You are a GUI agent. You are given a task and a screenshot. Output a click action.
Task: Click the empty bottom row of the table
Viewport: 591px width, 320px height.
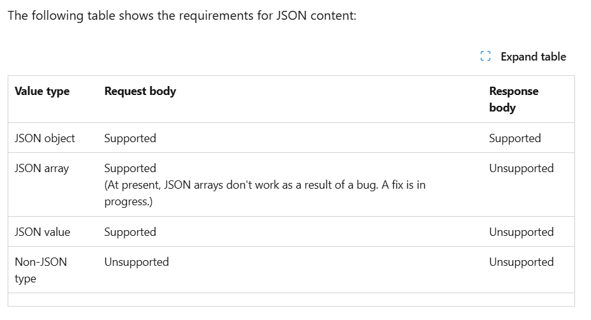click(292, 300)
